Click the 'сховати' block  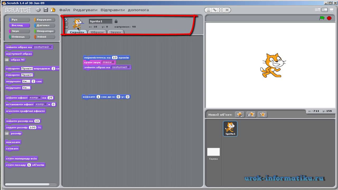(12, 149)
